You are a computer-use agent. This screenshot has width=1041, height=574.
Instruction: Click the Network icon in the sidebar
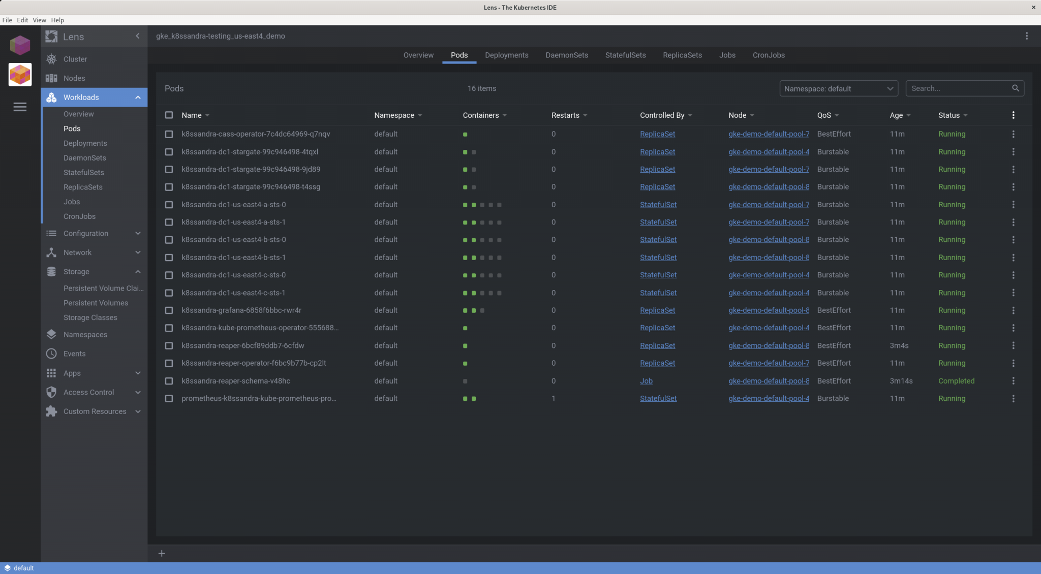pyautogui.click(x=51, y=252)
